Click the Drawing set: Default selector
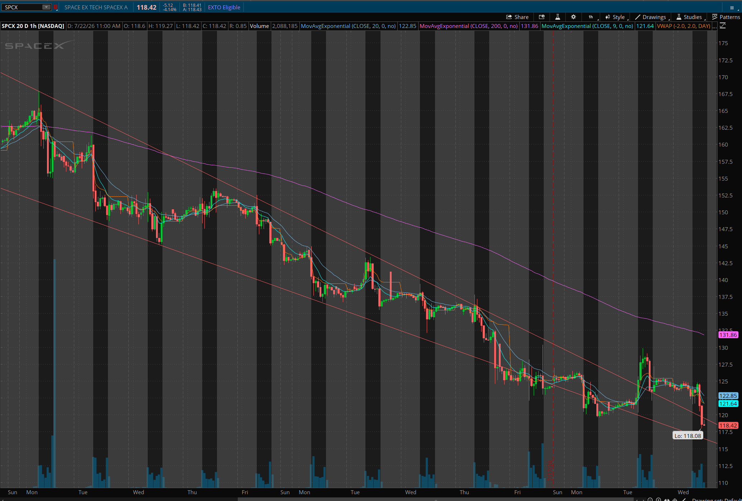The width and height of the screenshot is (742, 501). coord(717,500)
